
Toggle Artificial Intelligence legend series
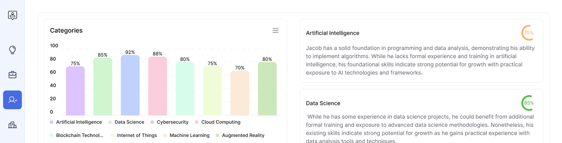tap(79, 122)
